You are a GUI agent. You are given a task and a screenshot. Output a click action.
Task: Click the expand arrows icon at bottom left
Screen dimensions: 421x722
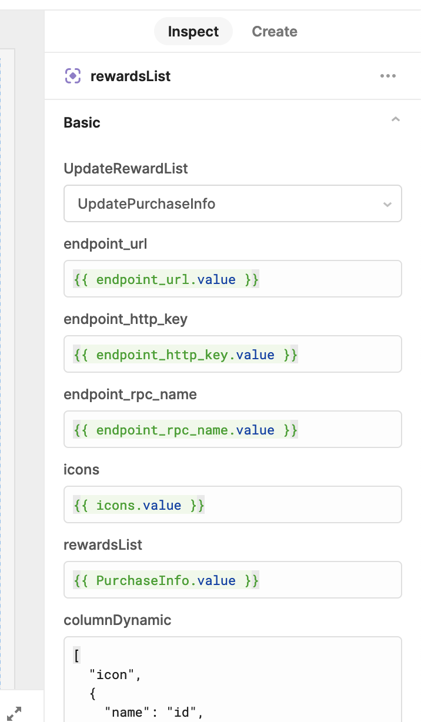coord(14,714)
